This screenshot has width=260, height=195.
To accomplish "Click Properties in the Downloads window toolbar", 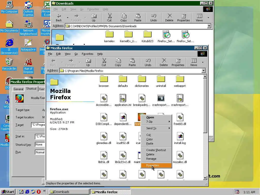I will point(183,18).
